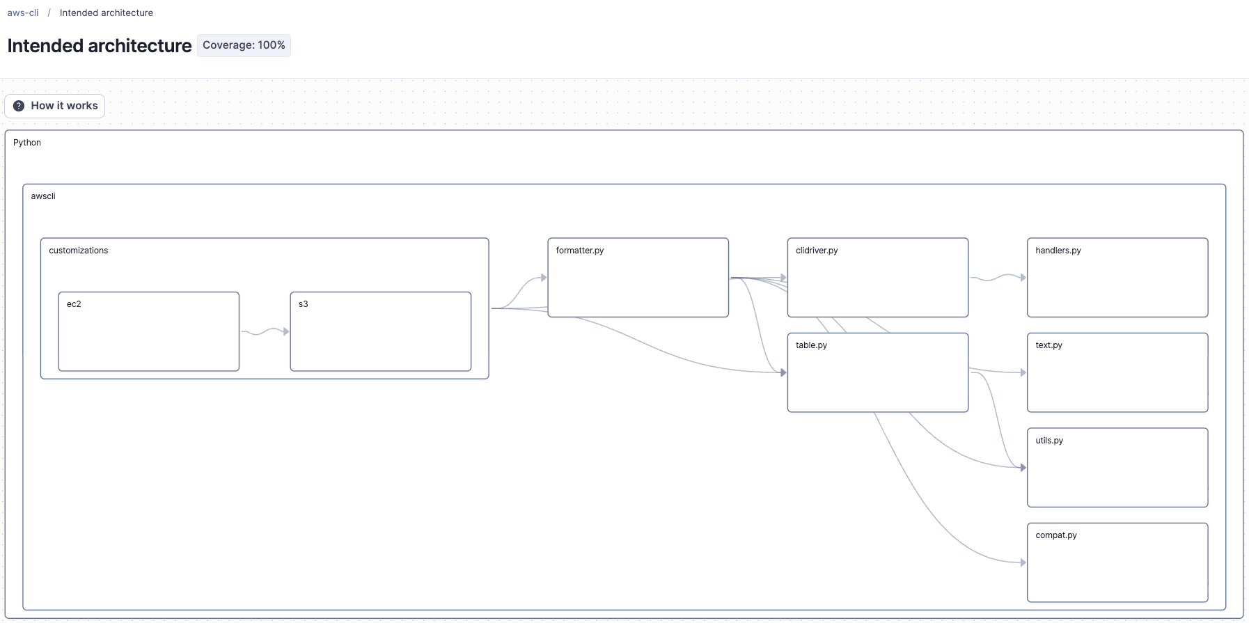Select the clidriver.py node
The height and width of the screenshot is (623, 1249).
coord(878,278)
